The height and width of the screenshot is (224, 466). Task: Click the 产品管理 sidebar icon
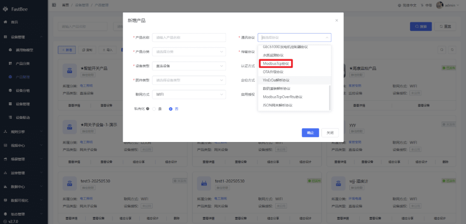click(10, 77)
